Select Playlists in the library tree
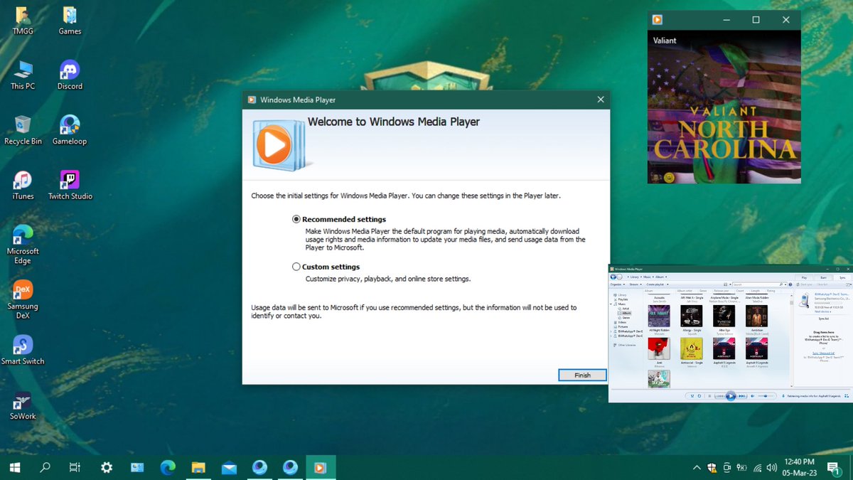Viewport: 853px width, 480px height. [x=623, y=299]
